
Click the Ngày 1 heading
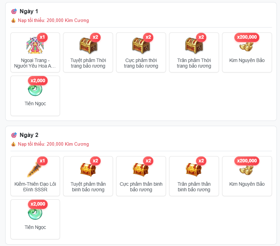[29, 11]
